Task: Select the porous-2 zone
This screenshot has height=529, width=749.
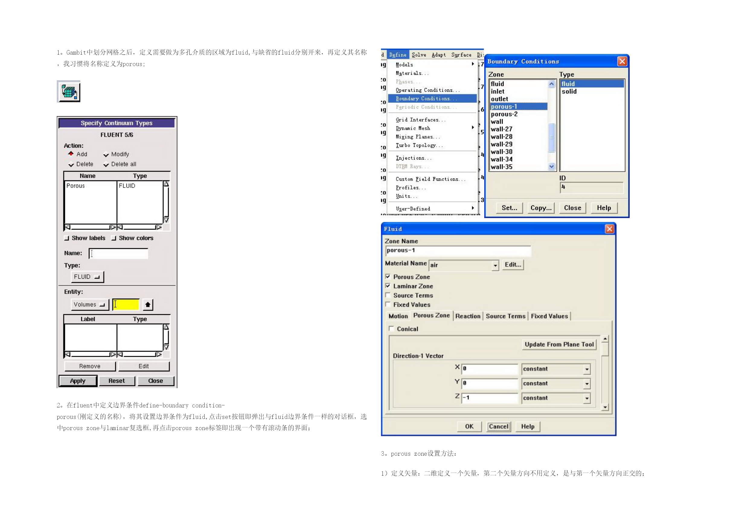Action: pos(519,114)
